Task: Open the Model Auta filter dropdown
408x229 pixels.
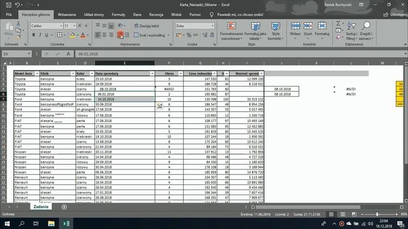Action: (x=37, y=74)
